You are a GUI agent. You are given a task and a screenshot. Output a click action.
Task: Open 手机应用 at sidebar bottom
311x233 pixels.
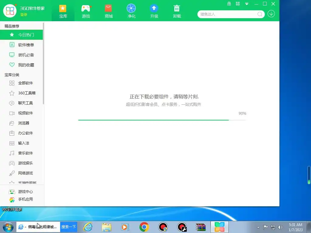[21, 199]
